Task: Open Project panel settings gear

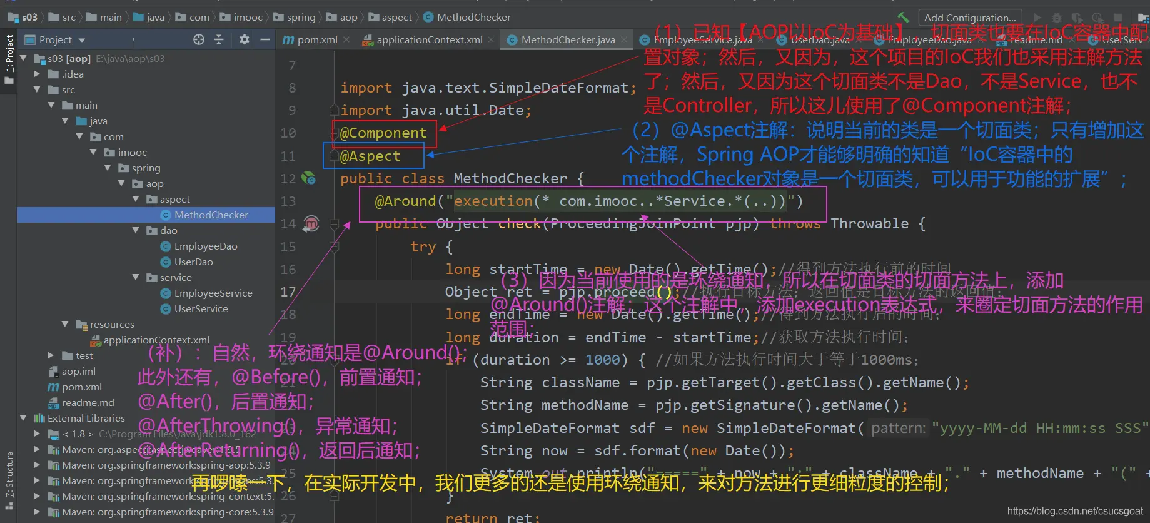Action: [244, 39]
